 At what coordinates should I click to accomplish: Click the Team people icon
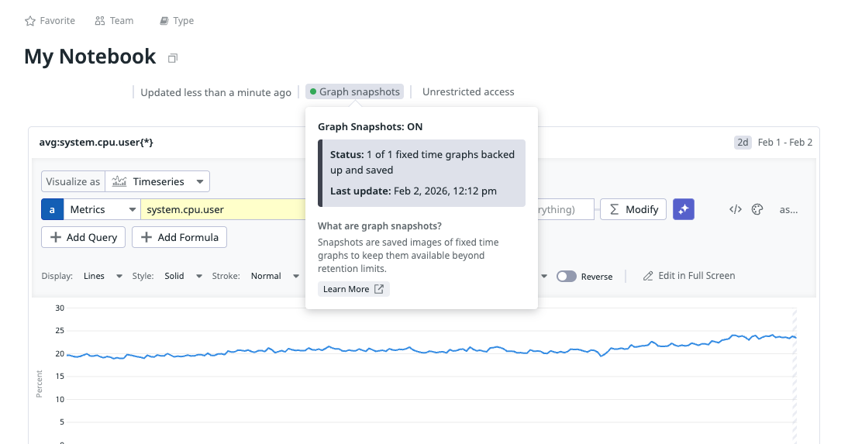pyautogui.click(x=100, y=21)
